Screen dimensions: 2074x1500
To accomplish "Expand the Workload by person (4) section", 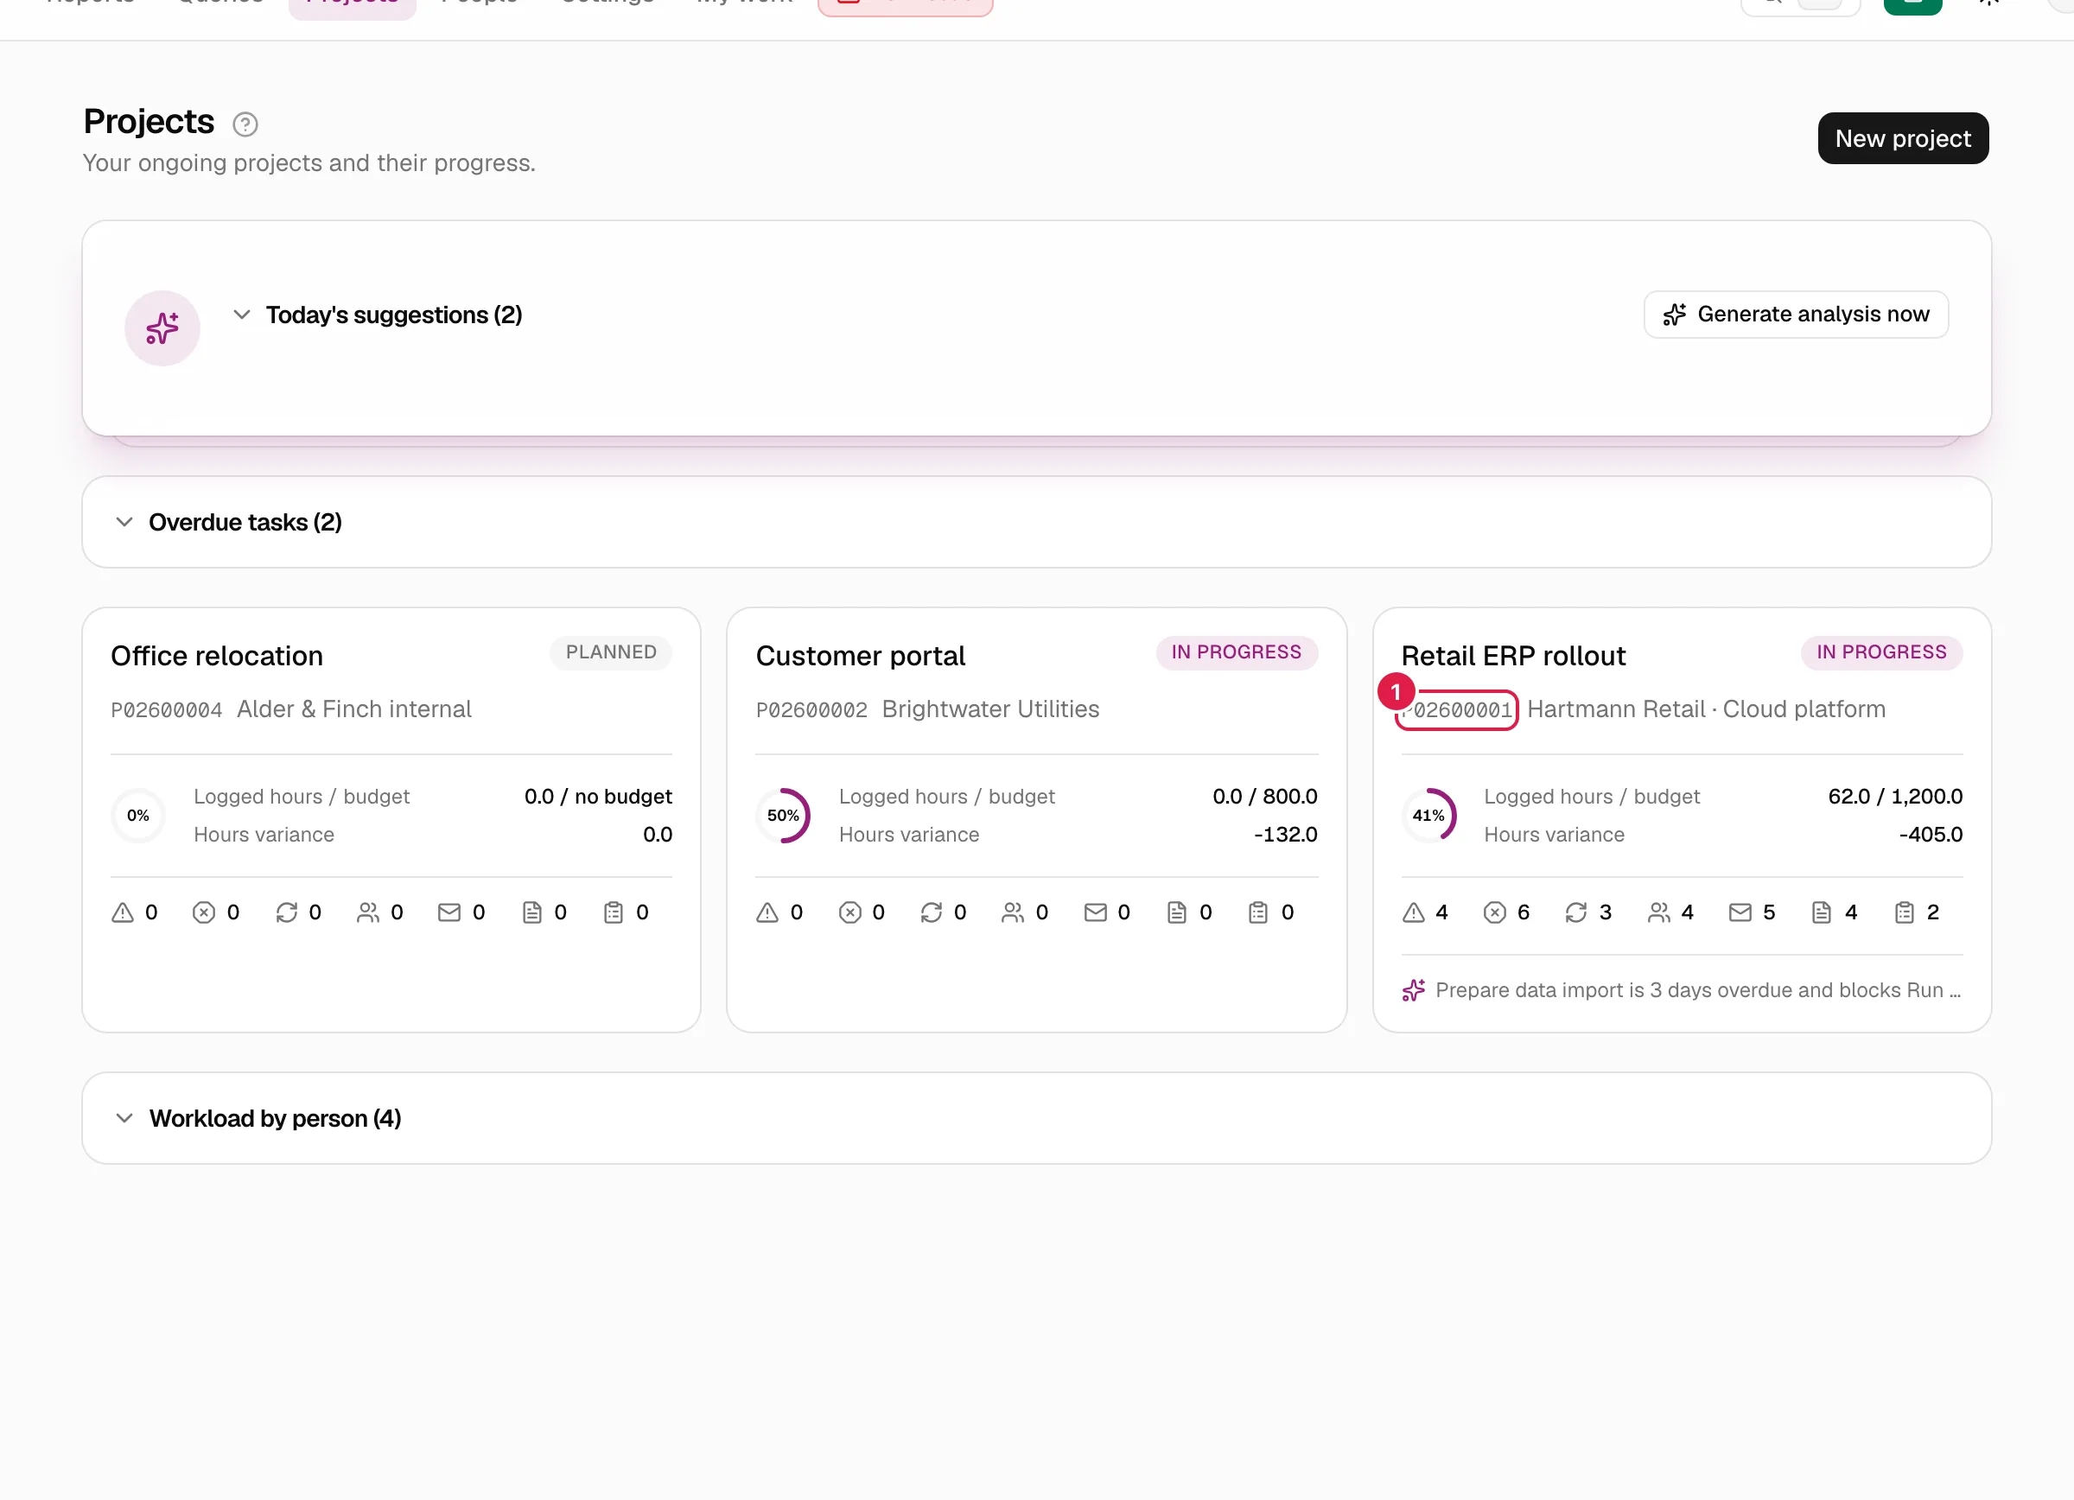I will pyautogui.click(x=1036, y=1118).
